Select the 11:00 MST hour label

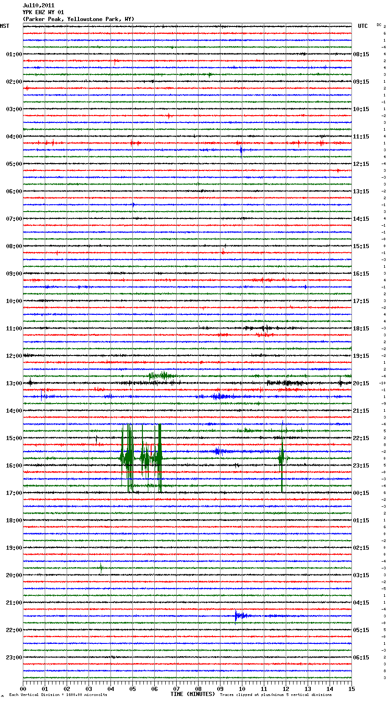[x=14, y=329]
